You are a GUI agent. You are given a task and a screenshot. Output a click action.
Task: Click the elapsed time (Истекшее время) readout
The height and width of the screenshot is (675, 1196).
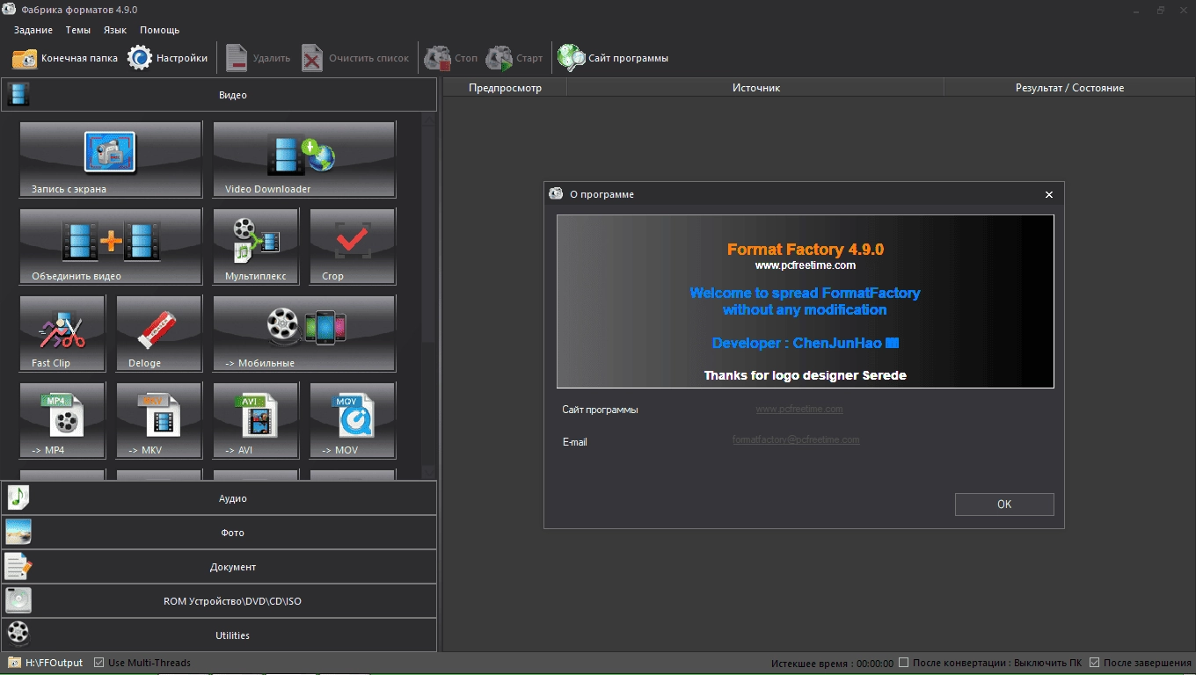(x=832, y=664)
